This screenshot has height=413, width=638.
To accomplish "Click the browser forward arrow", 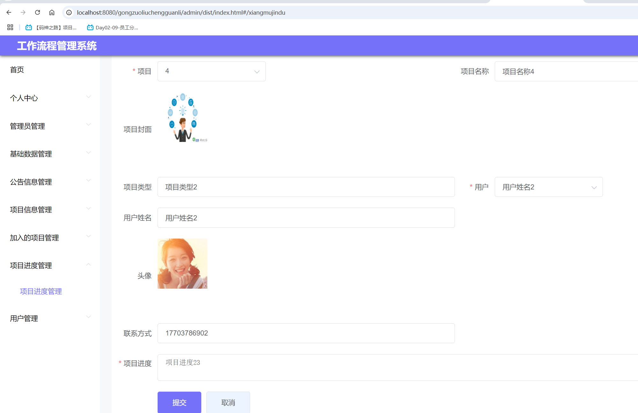I will 23,12.
